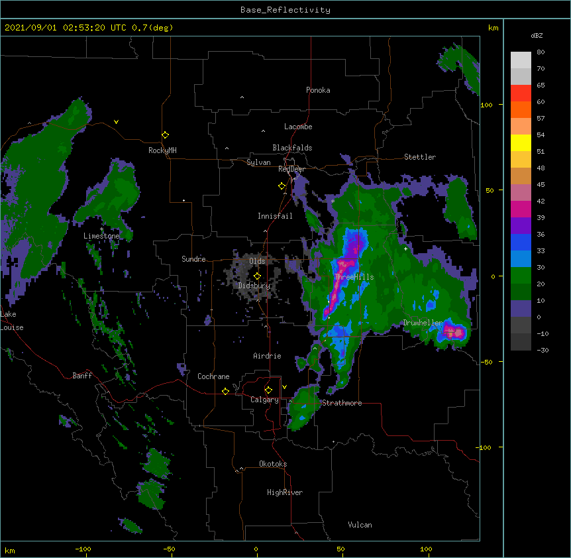Pick the slate purple 10-0 dBZ legend swatch
Screen dimensions: 571x558
521,309
